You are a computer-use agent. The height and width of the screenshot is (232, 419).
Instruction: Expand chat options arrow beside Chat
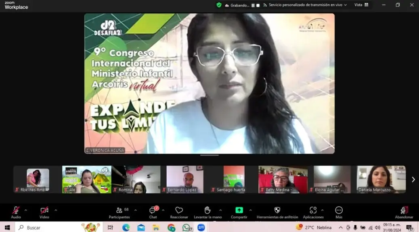pyautogui.click(x=163, y=210)
